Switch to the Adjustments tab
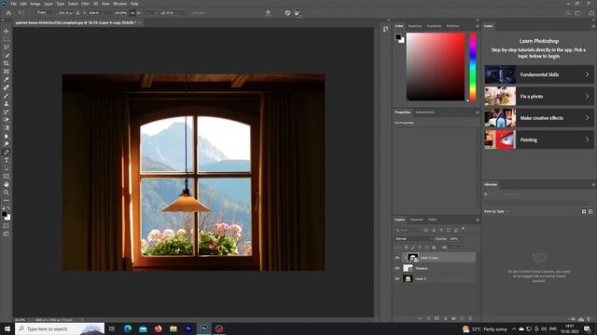The height and width of the screenshot is (335, 597). tap(424, 113)
